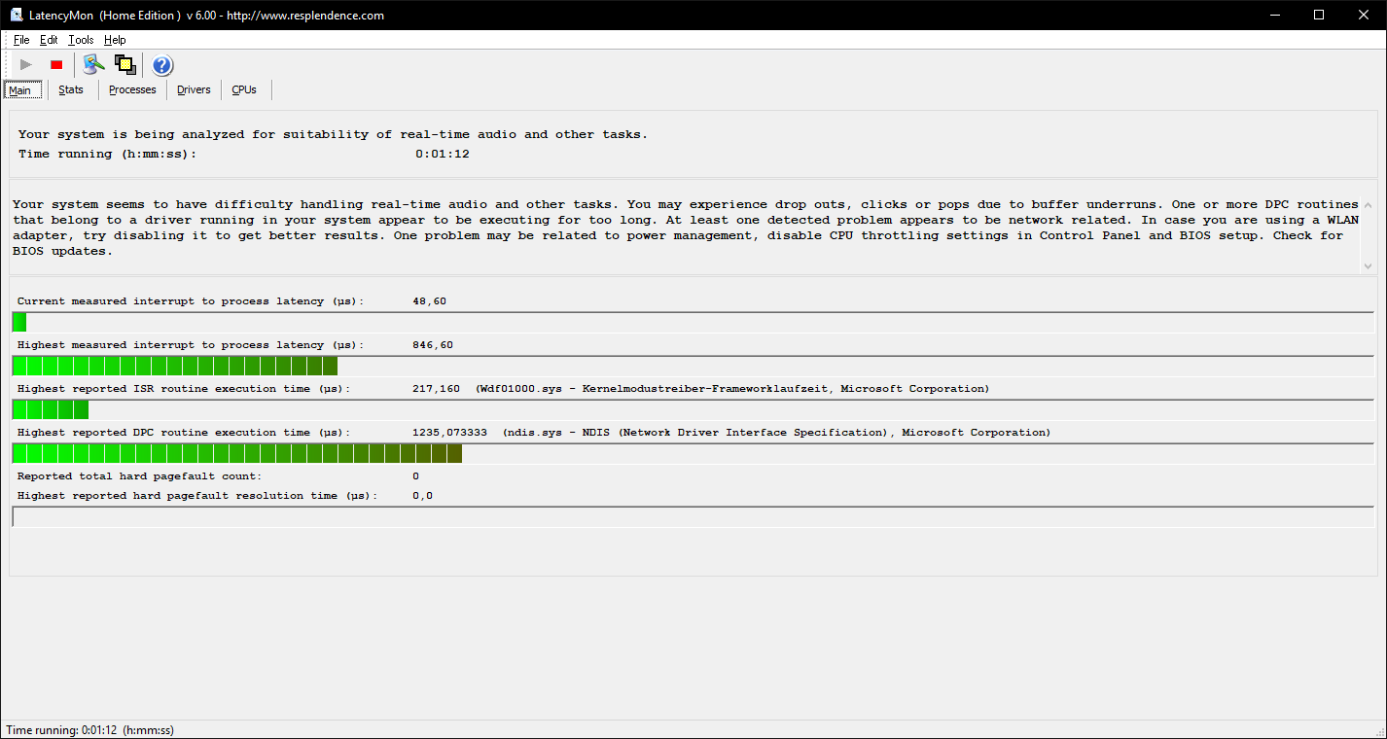The width and height of the screenshot is (1387, 739).
Task: Click the 'Highest reported ISR routine execution time' label
Action: (x=184, y=389)
